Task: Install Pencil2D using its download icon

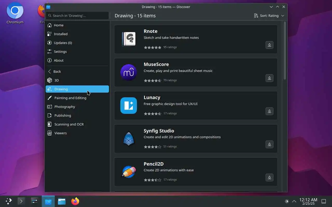Action: [x=269, y=178]
